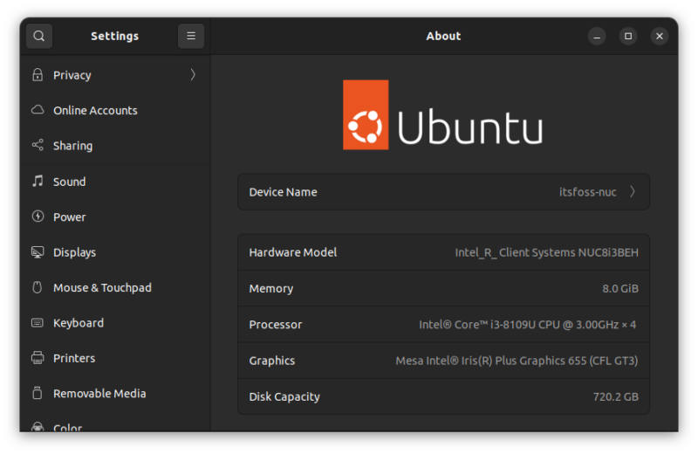Click the Displays monitor icon
The height and width of the screenshot is (454, 698).
click(x=38, y=252)
